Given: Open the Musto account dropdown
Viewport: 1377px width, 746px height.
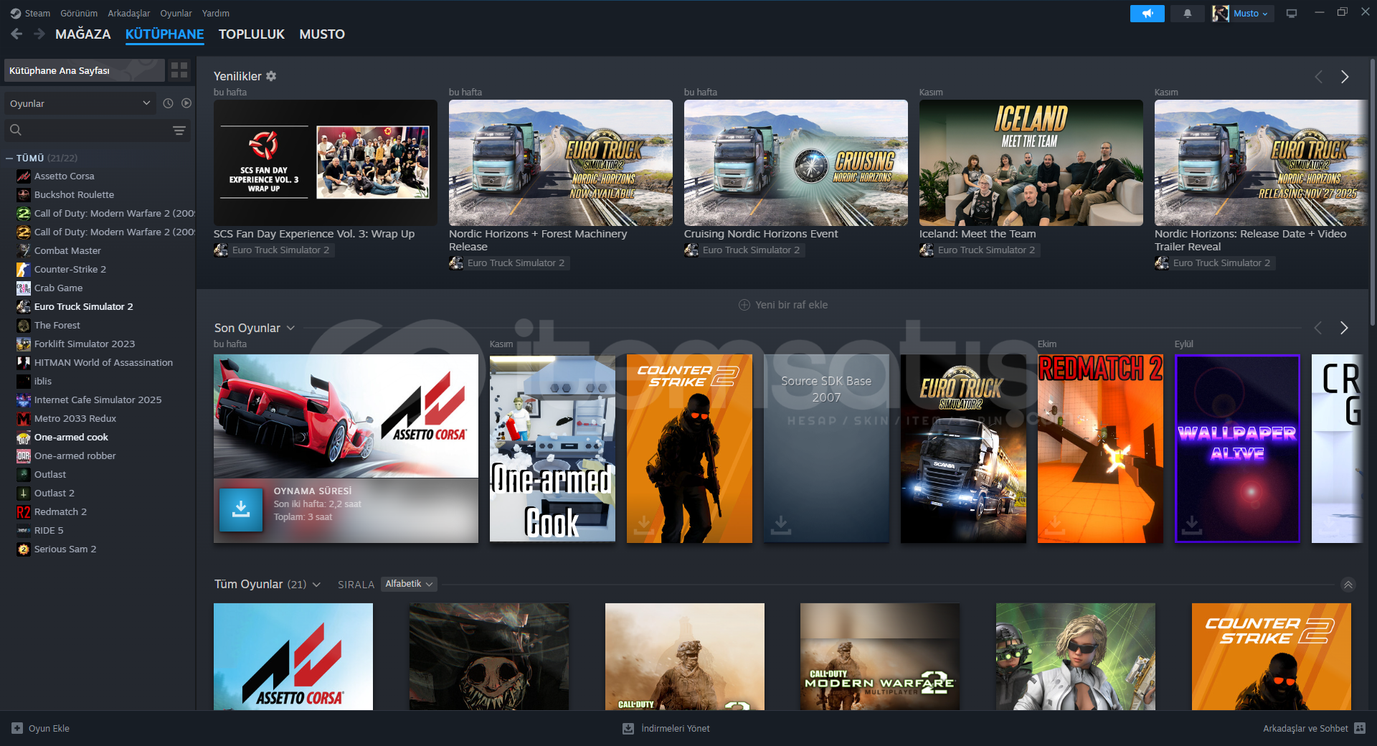Looking at the screenshot, I should point(1251,14).
